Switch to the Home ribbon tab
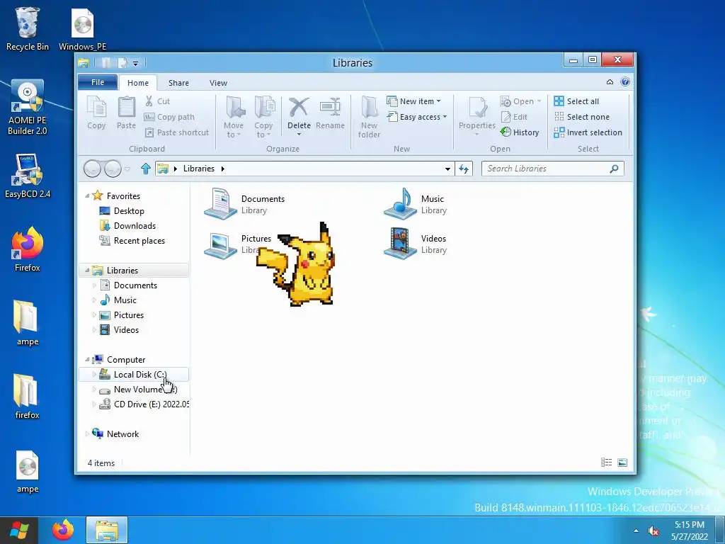This screenshot has width=725, height=544. point(138,83)
